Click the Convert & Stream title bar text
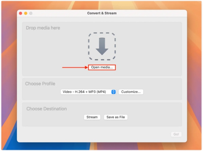Screen dimensions: 203x151 102,13
